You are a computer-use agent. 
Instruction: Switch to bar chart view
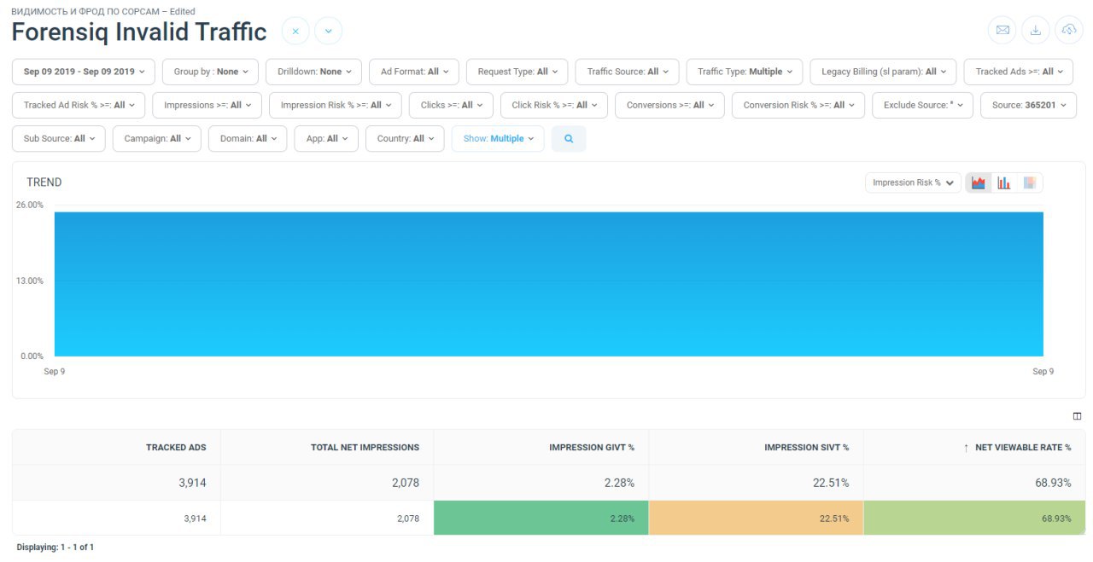[1004, 183]
